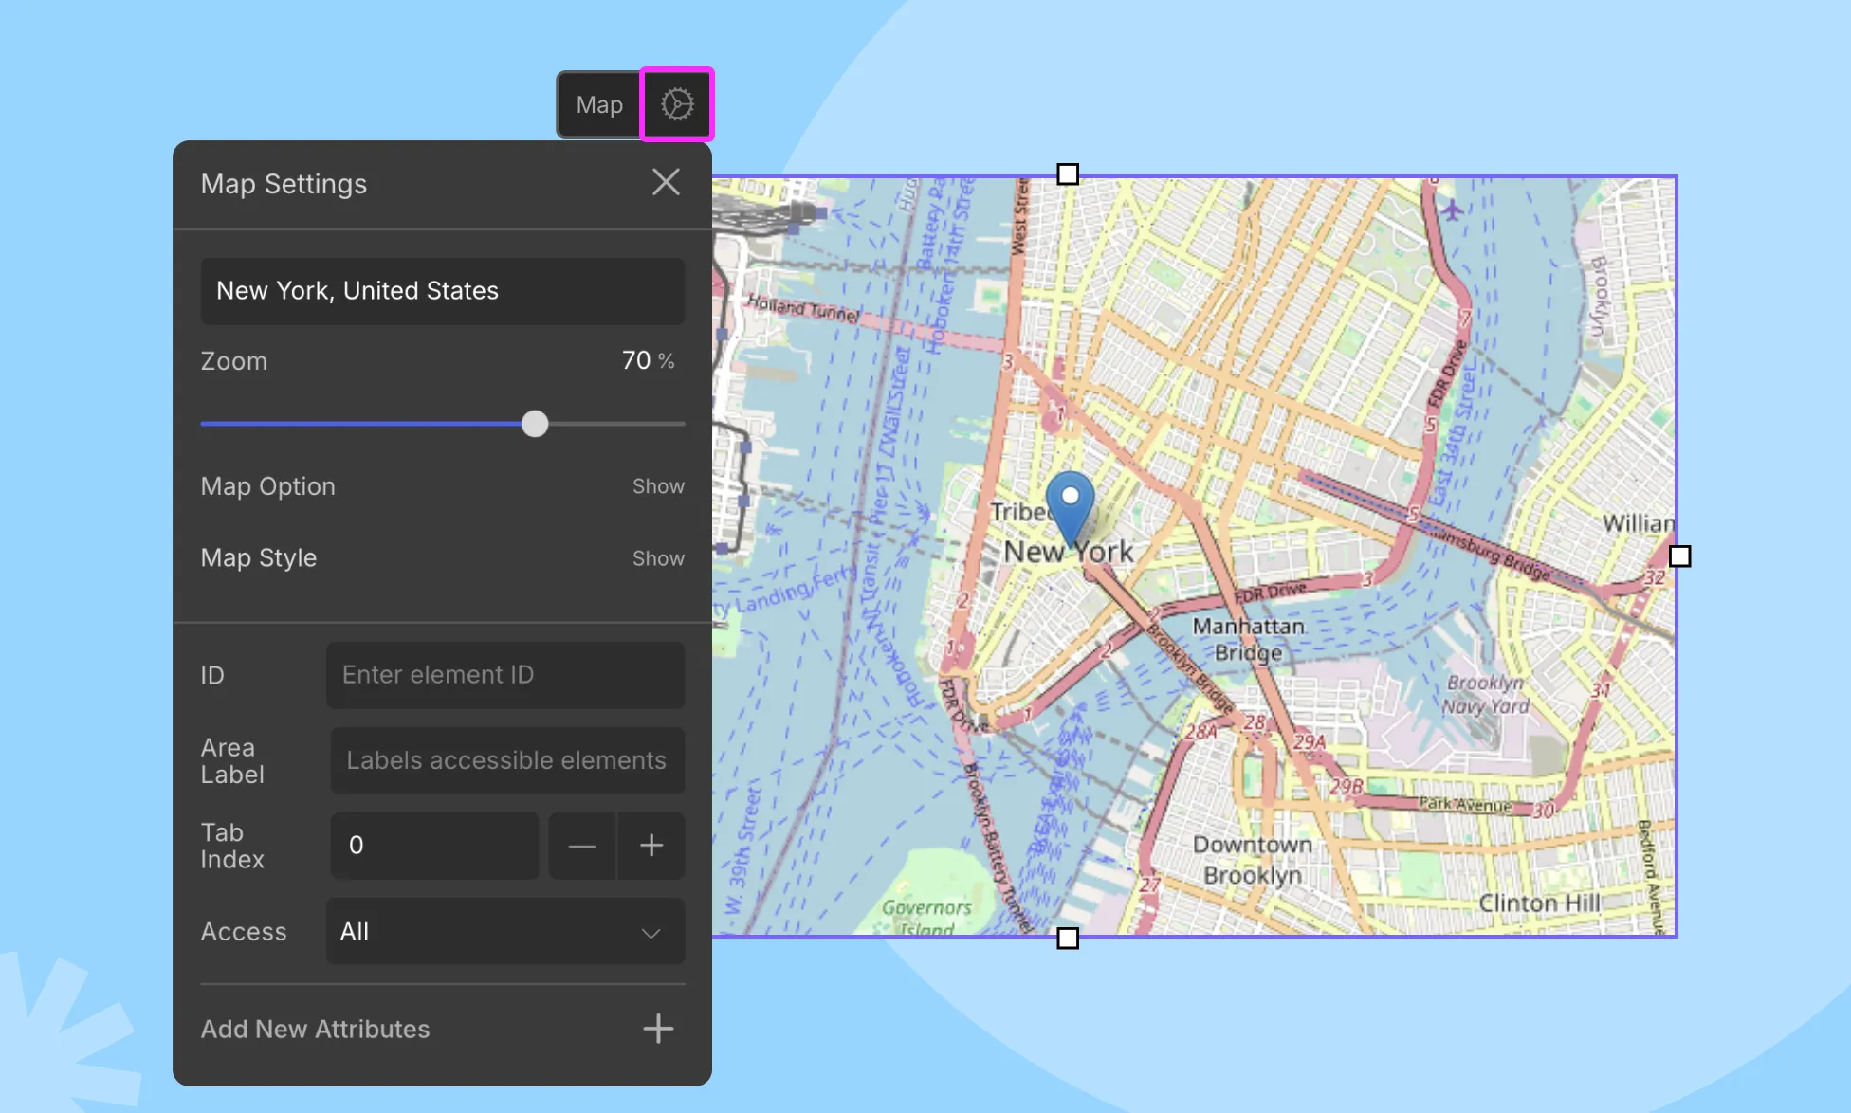Select the Map label button
Viewport: 1851px width, 1113px height.
pyautogui.click(x=599, y=104)
